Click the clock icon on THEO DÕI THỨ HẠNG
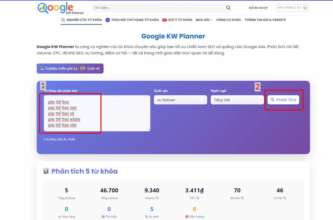Image resolution: width=333 pixels, height=220 pixels. 108,20
